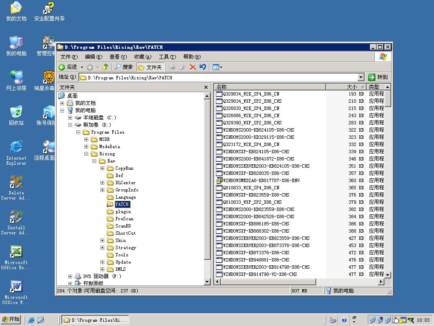
Task: Select the Update folder in tree
Action: click(x=123, y=262)
